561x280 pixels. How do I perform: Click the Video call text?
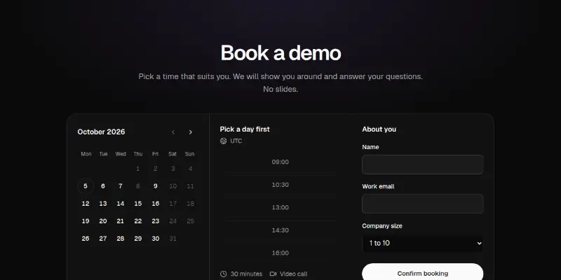click(x=293, y=274)
